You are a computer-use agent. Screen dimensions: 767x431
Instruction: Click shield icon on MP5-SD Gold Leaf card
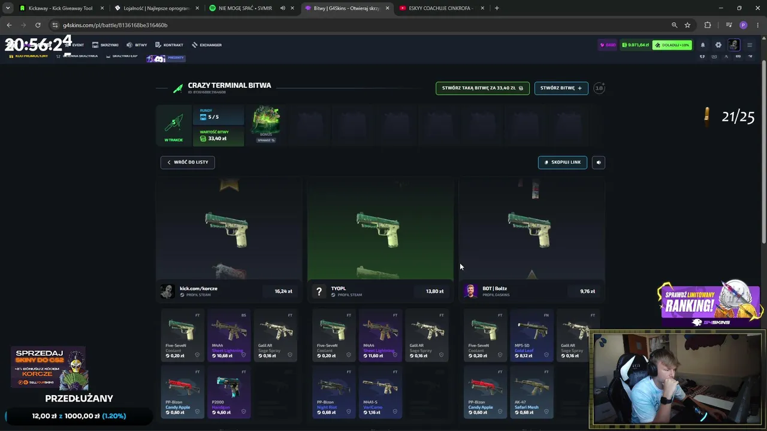[546, 355]
